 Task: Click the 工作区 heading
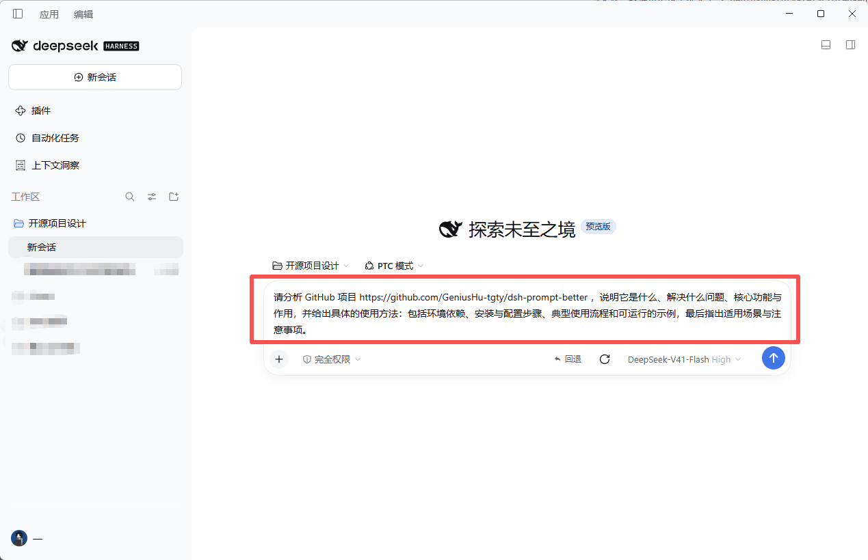25,197
